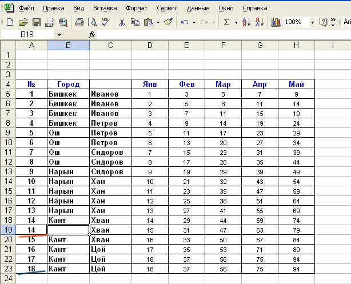This screenshot has width=351, height=284.
Task: Open the Справка menu
Action: (x=255, y=8)
